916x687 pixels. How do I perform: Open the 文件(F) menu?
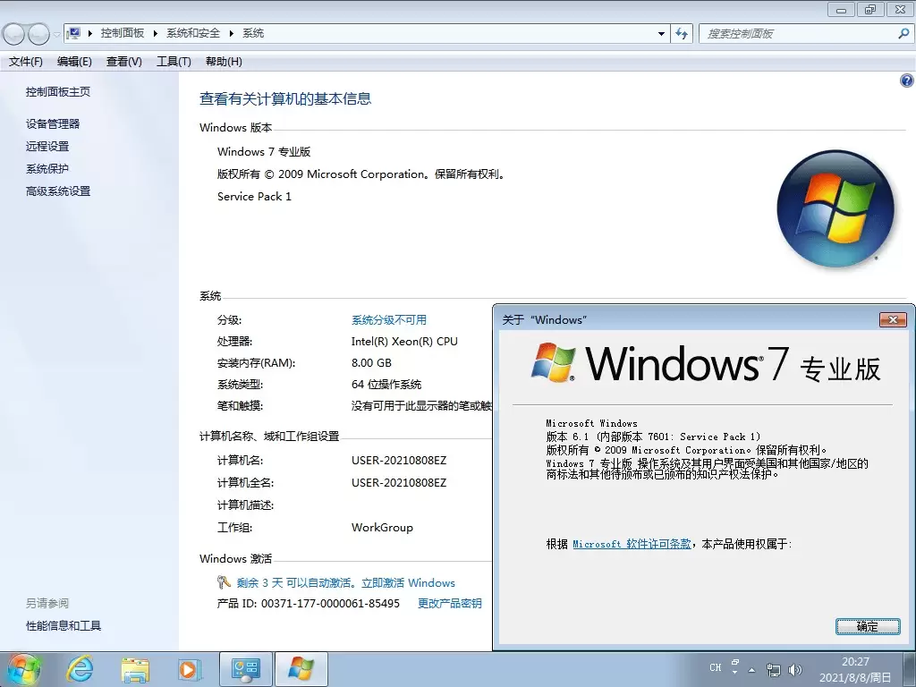[x=26, y=62]
